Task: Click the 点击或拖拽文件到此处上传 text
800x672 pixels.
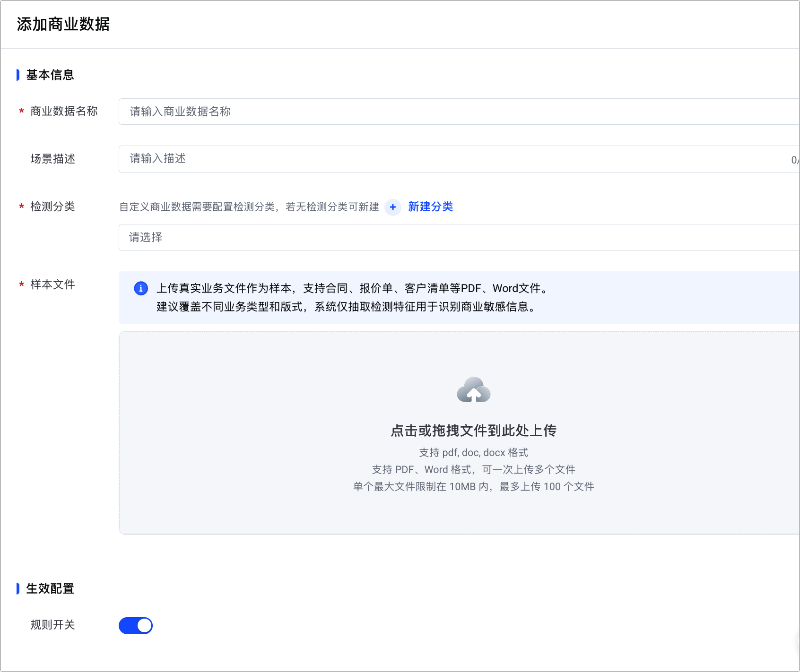Action: pyautogui.click(x=473, y=431)
